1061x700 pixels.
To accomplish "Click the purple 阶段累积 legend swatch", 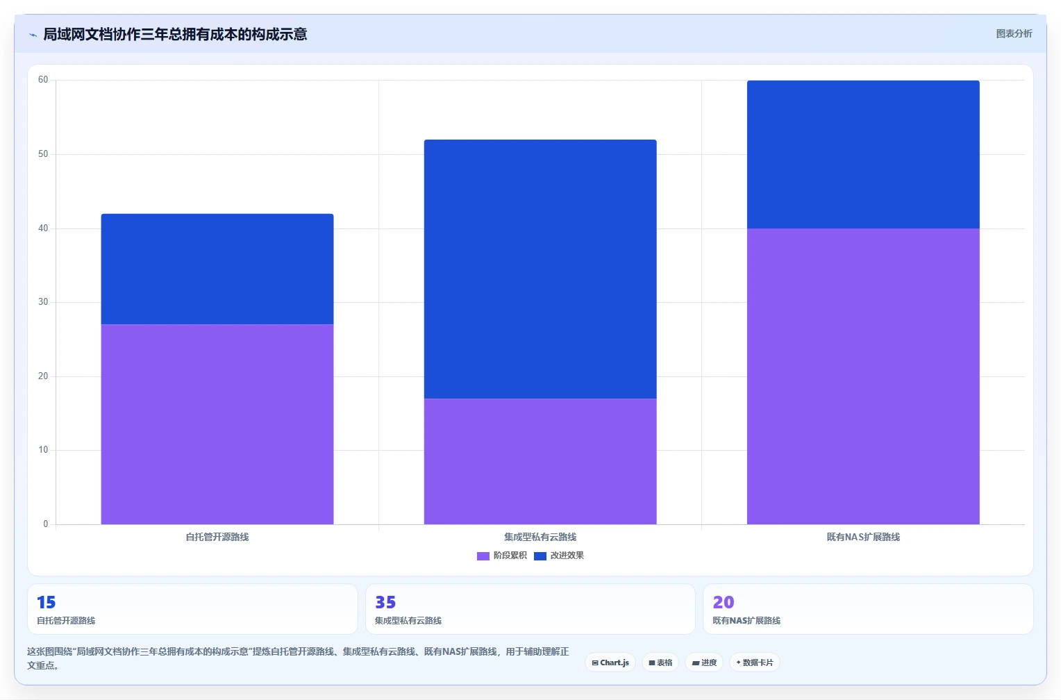I will 483,556.
